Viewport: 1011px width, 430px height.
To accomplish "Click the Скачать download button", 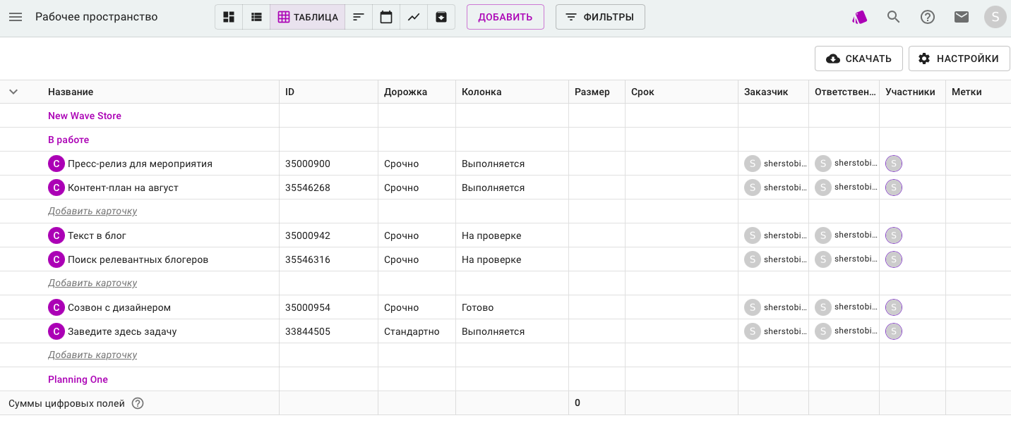I will click(859, 59).
